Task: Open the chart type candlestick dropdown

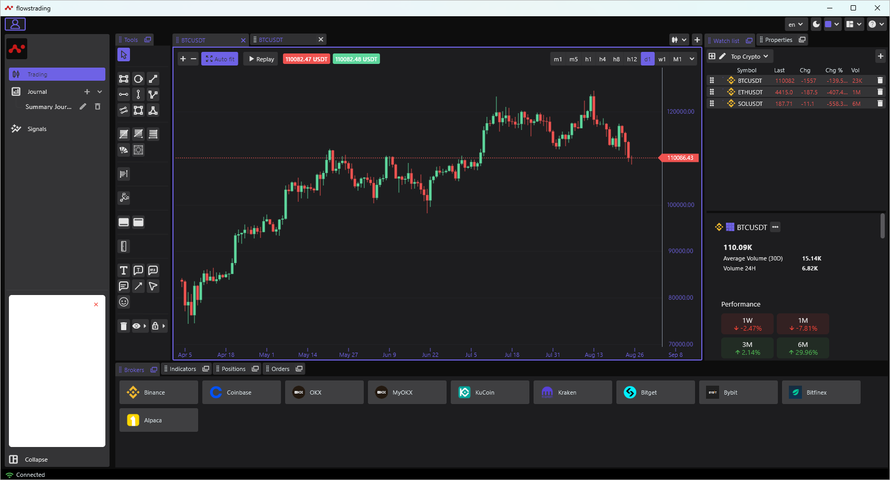Action: coord(679,40)
